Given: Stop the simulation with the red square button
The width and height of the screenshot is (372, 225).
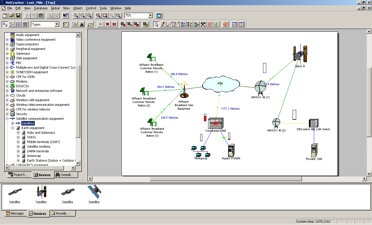Looking at the screenshot, I should coord(108,24).
